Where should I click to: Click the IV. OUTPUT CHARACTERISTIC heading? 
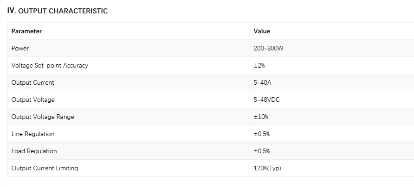click(57, 11)
